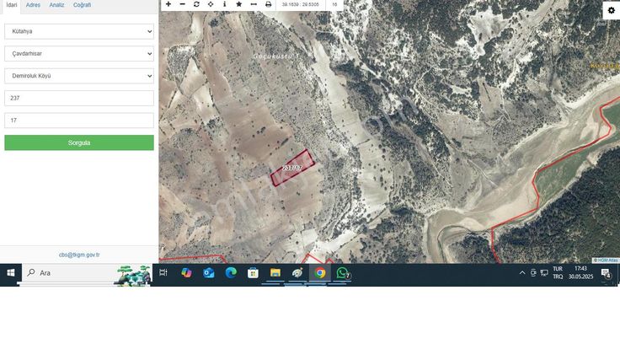The image size is (620, 349).
Task: Activate the locate position crosshair tool
Action: tap(211, 4)
